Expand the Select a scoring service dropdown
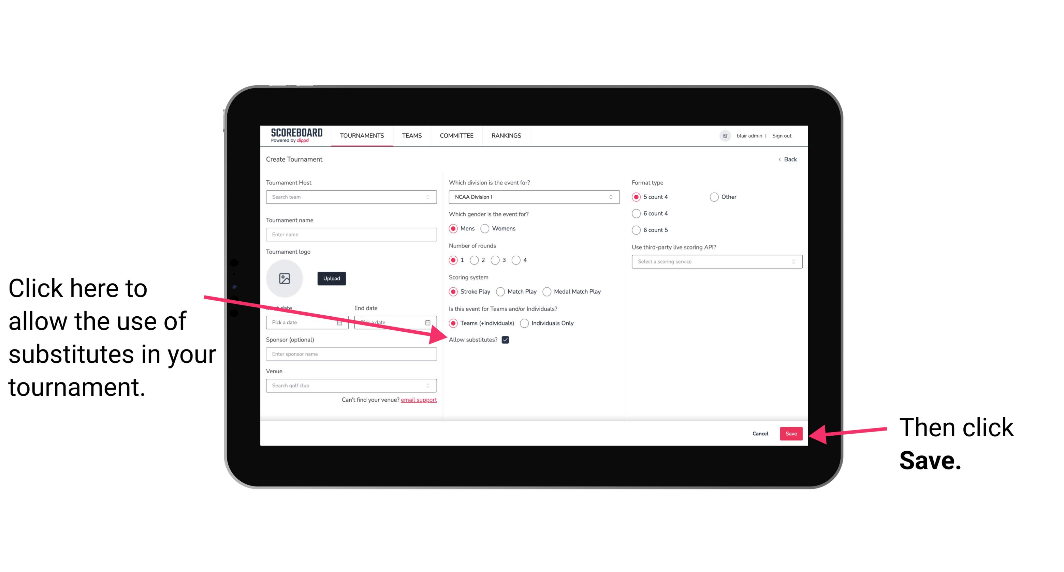The width and height of the screenshot is (1064, 572). [x=715, y=262]
